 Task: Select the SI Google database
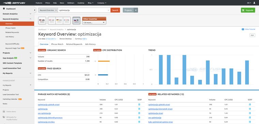(76, 21)
